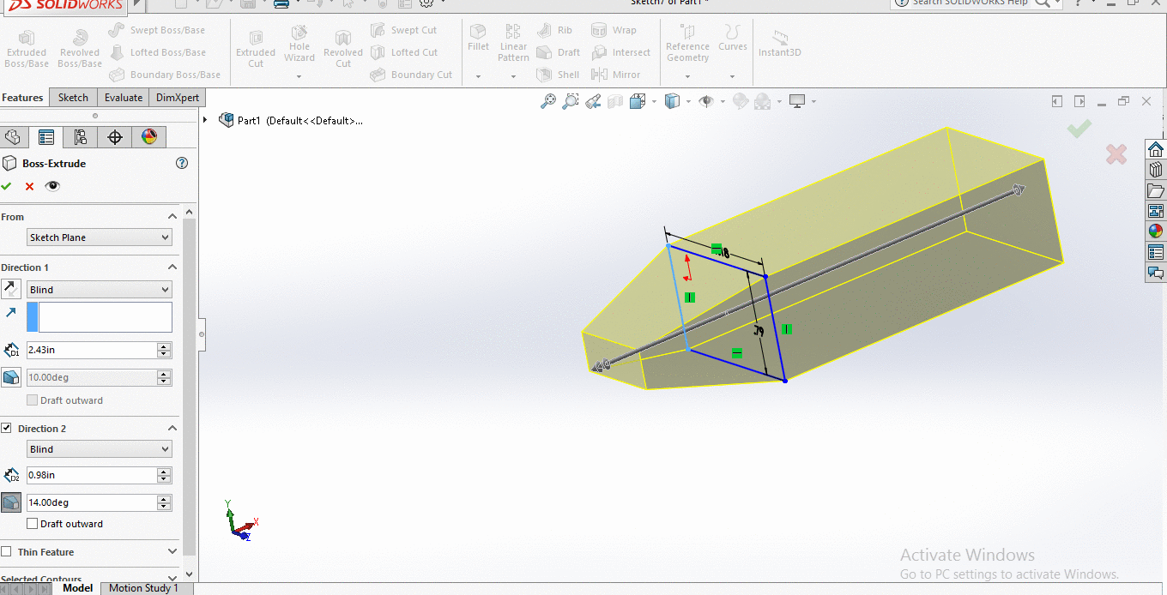Toggle Direction 2 draft on/off button
The image size is (1167, 595).
click(11, 502)
